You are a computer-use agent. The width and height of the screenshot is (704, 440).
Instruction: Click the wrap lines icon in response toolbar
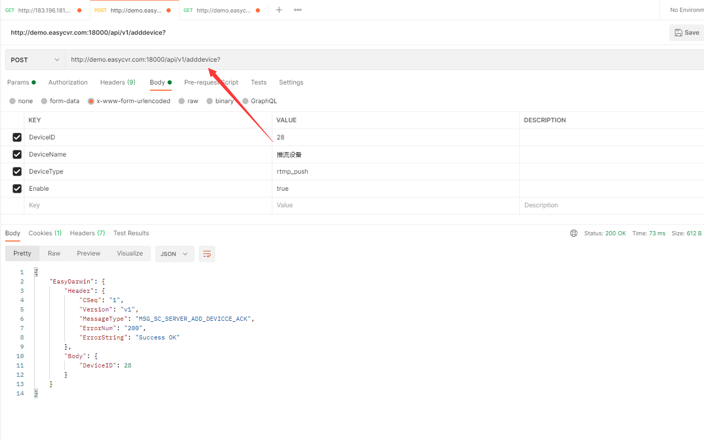207,254
